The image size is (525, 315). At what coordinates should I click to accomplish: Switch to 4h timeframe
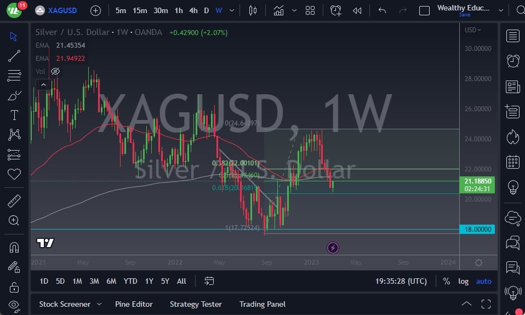193,11
